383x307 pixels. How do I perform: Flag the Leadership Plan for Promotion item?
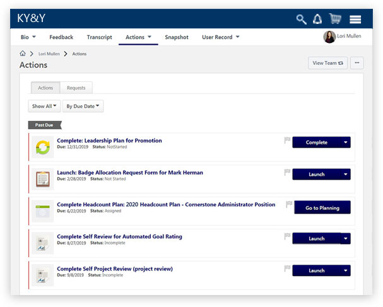pos(287,141)
